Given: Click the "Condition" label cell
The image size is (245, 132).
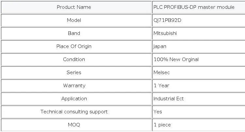Looking at the screenshot, I should click(x=74, y=59).
